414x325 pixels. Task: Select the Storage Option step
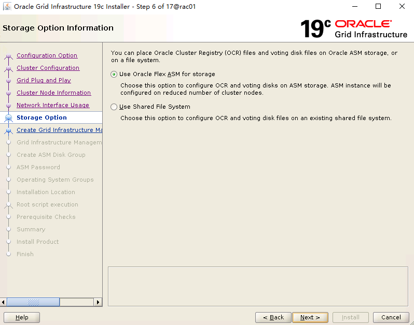click(x=42, y=117)
